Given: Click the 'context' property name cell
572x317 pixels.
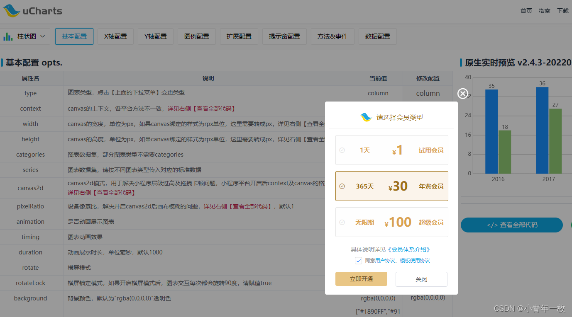Looking at the screenshot, I should click(x=30, y=109).
